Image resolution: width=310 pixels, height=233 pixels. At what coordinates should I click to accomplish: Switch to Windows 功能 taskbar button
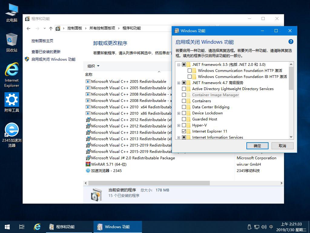[x=118, y=227]
